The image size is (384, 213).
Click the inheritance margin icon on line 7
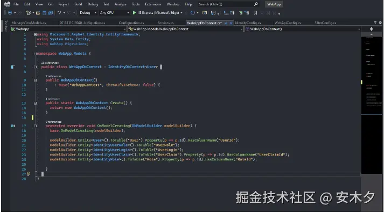tap(12, 67)
